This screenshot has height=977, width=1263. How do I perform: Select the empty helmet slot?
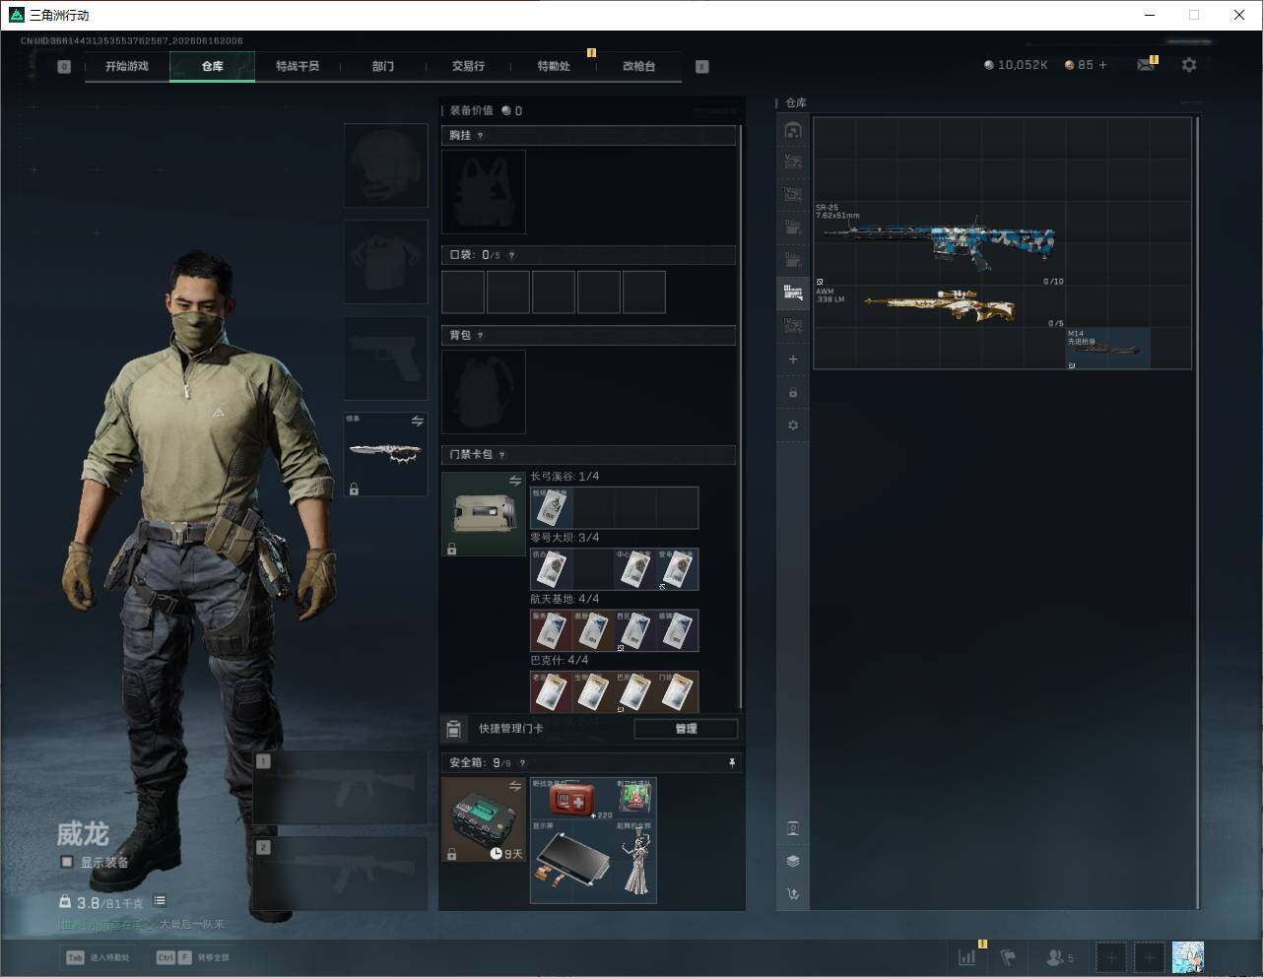(x=385, y=165)
